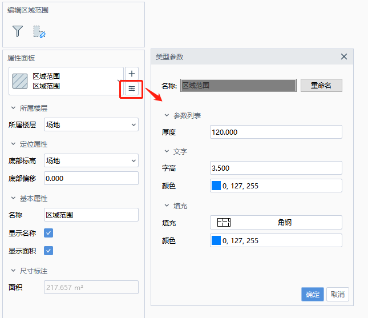The image size is (368, 318).
Task: Click the 厚度 input field
Action: pyautogui.click(x=276, y=132)
